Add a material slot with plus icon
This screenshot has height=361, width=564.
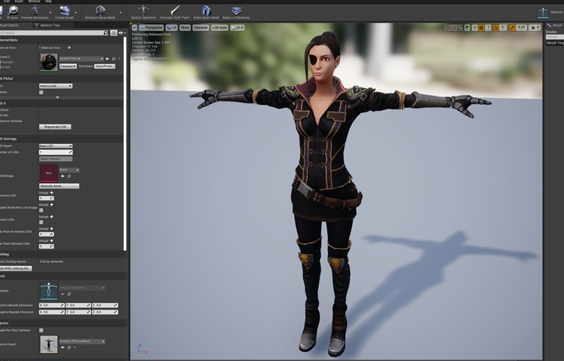coord(69,47)
